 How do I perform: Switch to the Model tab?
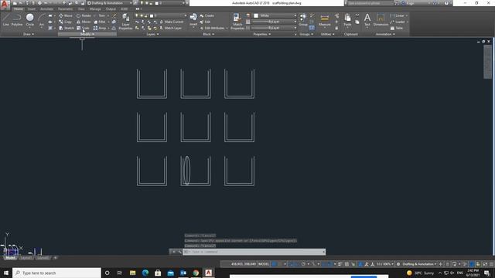coord(10,258)
